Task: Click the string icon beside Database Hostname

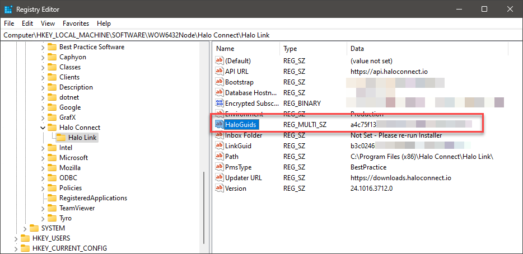Action: (x=219, y=92)
